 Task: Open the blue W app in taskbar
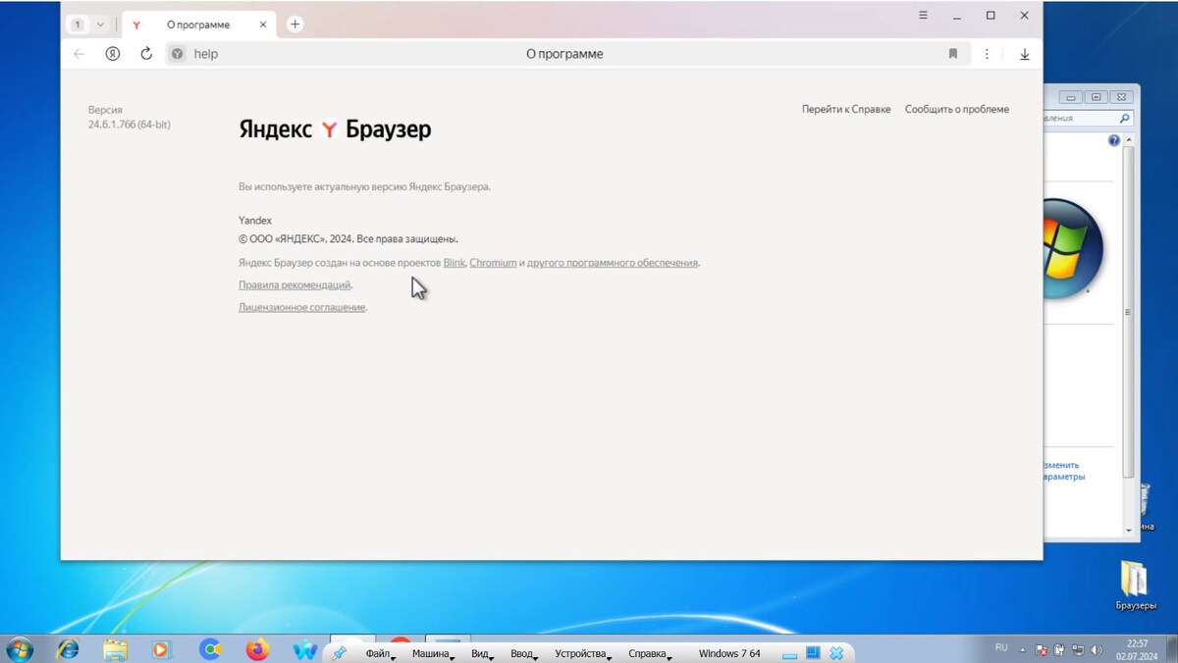coord(304,649)
